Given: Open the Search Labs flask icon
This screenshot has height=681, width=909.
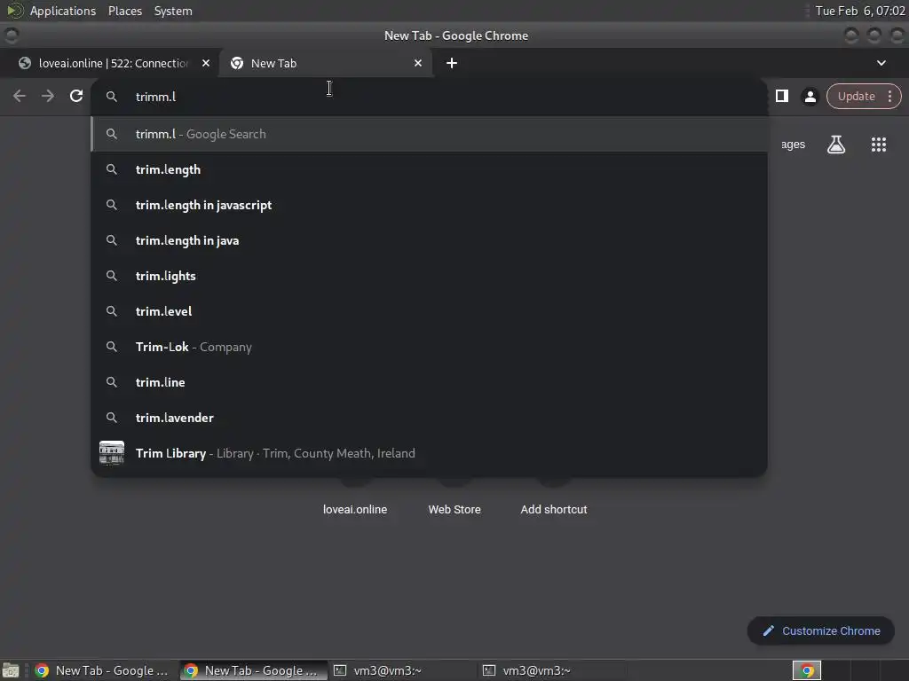Looking at the screenshot, I should tap(836, 145).
